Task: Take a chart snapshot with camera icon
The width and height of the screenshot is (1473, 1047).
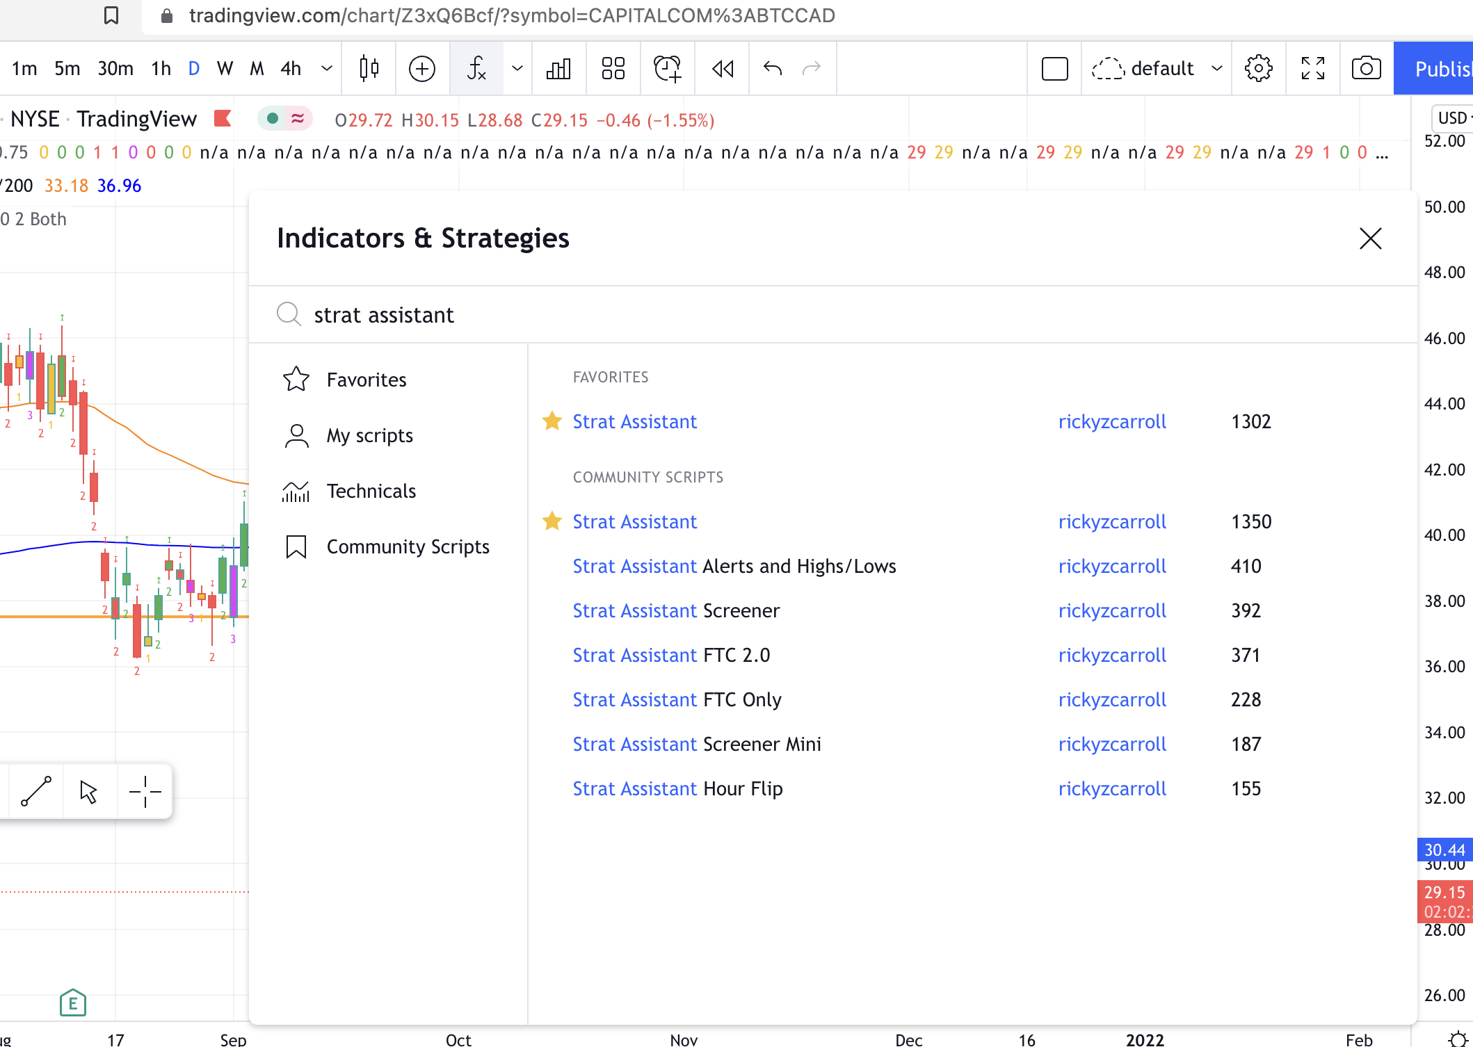Action: pos(1367,68)
